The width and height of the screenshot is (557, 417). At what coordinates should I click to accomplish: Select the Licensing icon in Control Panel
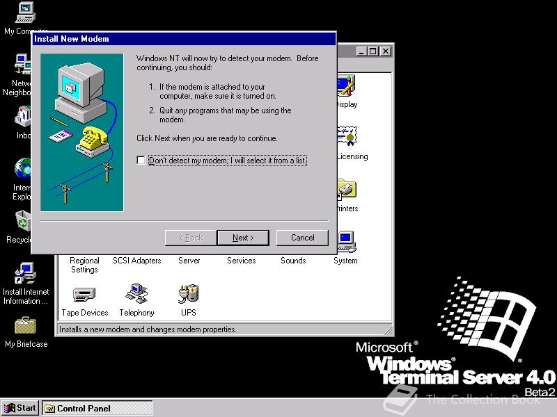click(347, 136)
